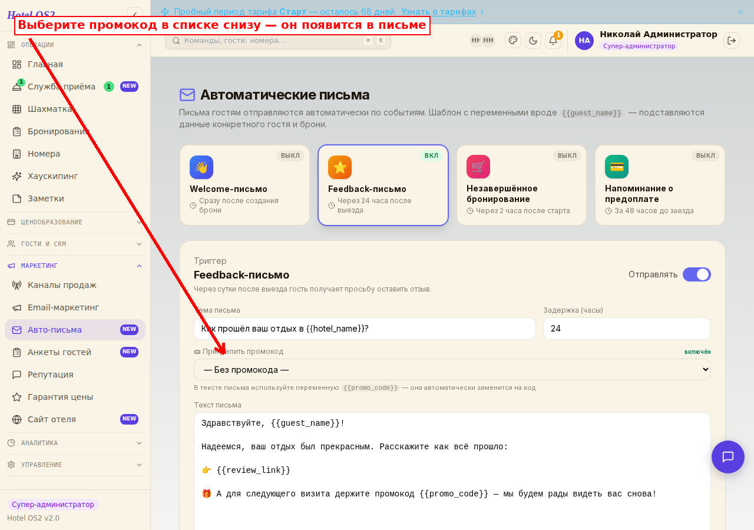
Task: Click the logout icon next to profile
Action: [x=732, y=40]
